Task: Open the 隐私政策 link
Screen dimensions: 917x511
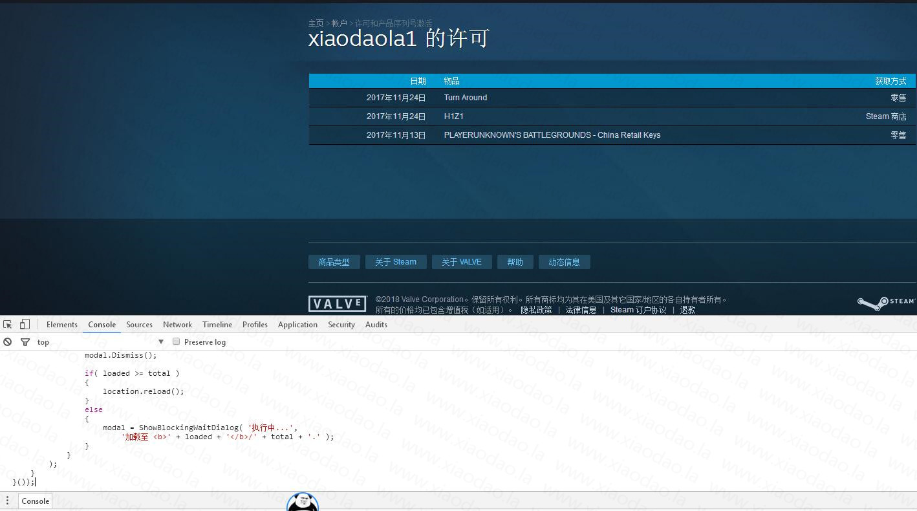Action: click(x=537, y=310)
